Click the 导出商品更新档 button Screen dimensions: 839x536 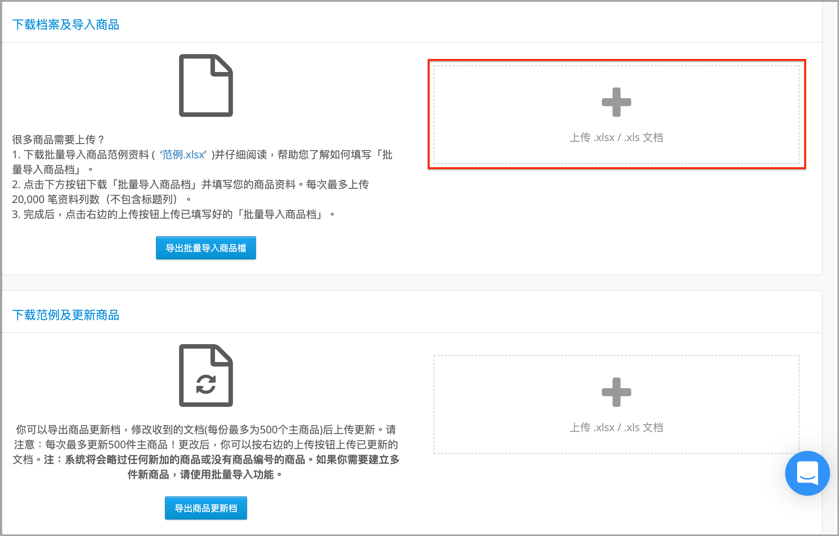[206, 508]
